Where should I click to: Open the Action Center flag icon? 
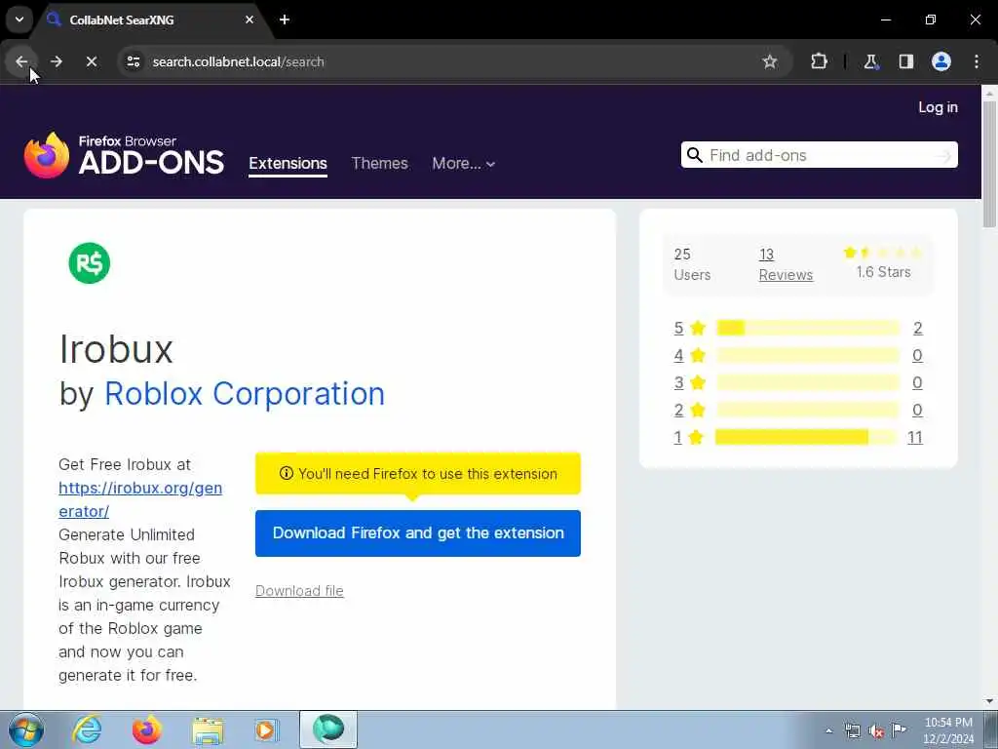tap(899, 730)
